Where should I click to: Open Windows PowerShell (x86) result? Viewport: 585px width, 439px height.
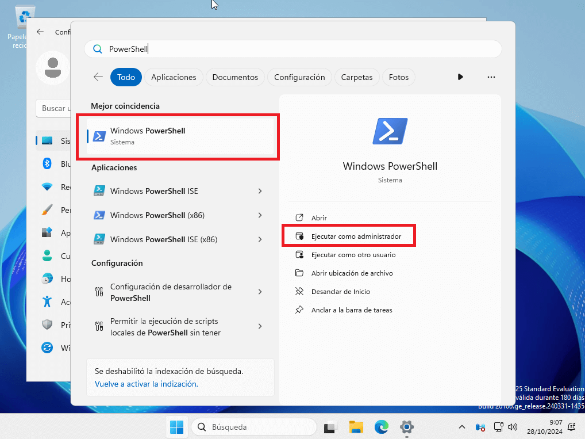pos(180,215)
